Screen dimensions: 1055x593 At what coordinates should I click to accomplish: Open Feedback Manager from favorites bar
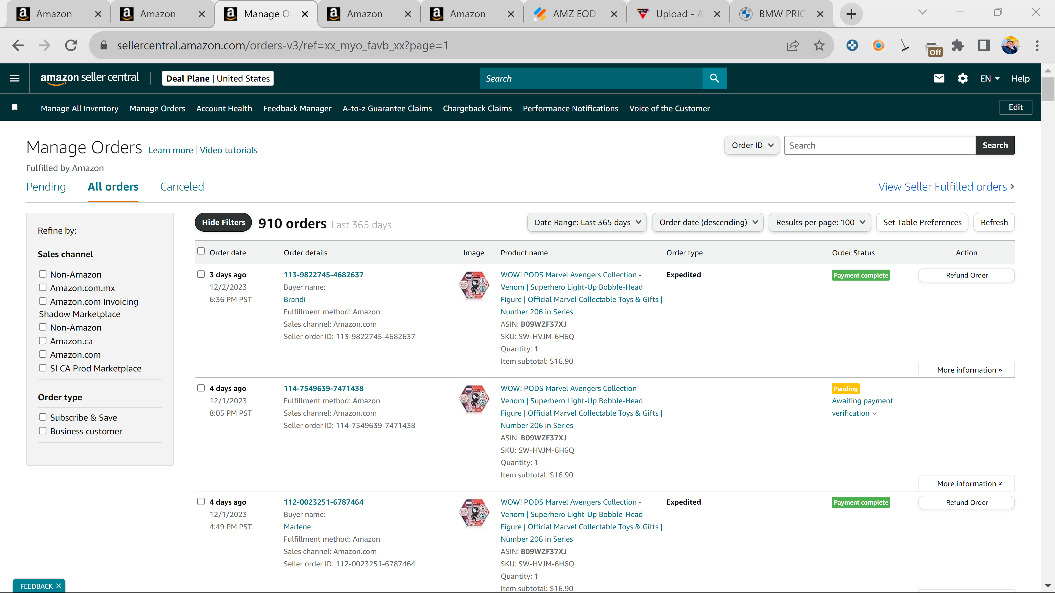[297, 108]
